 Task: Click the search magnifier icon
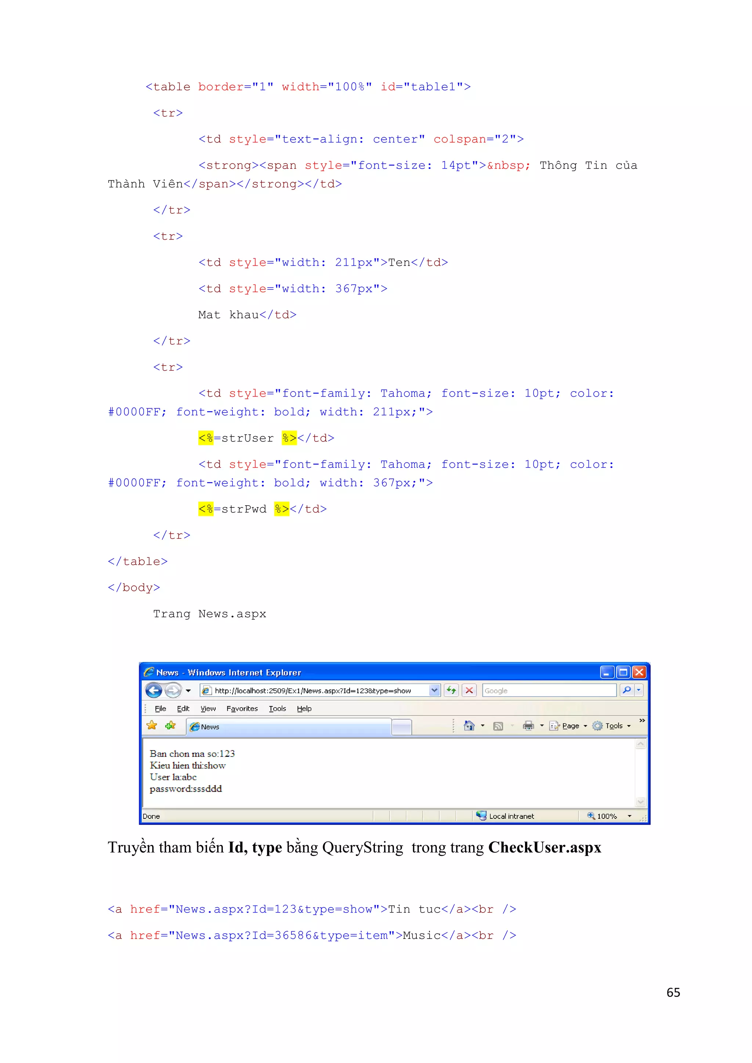(x=626, y=690)
